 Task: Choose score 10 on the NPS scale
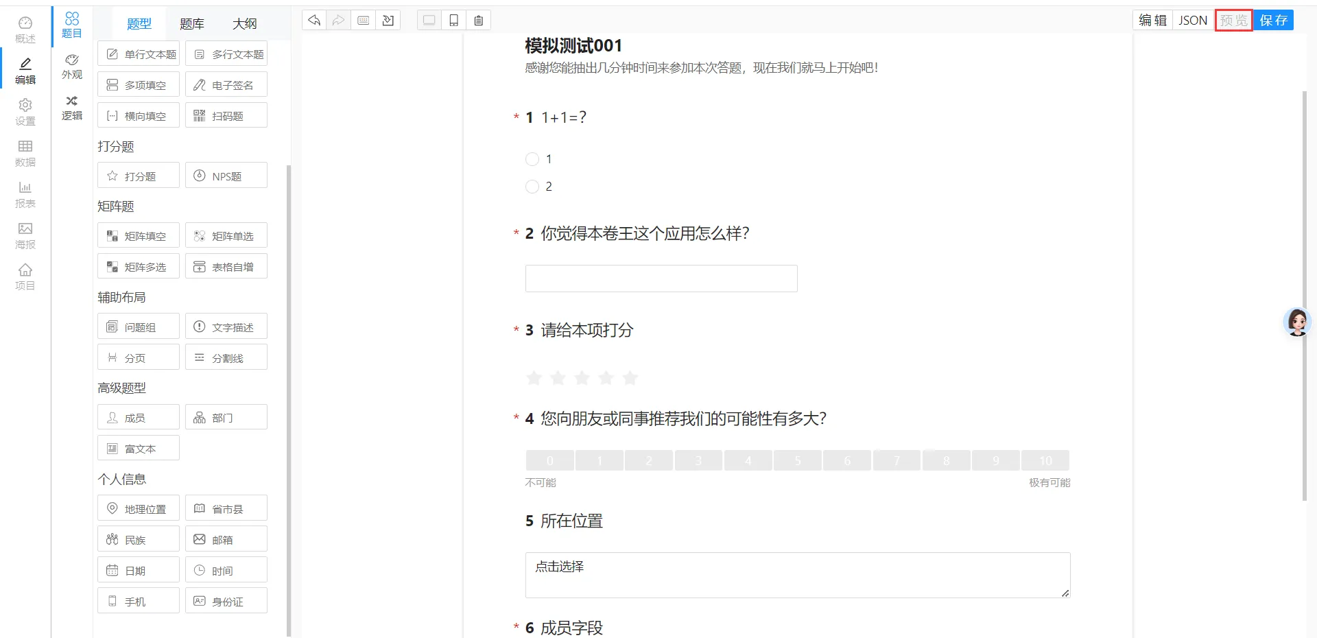(x=1045, y=460)
